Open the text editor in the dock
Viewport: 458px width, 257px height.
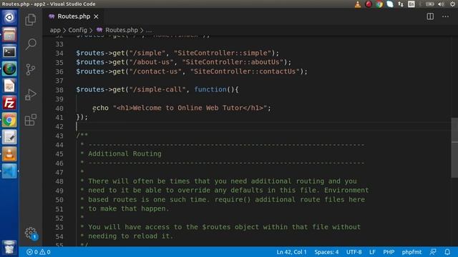[x=9, y=137]
